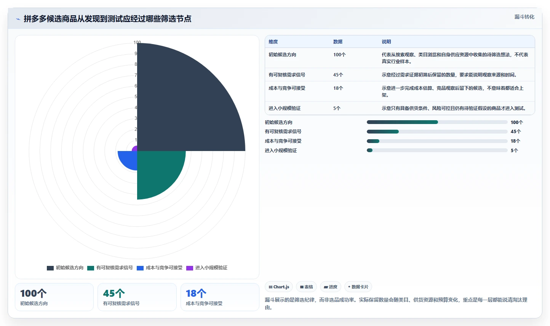Click the footer note starting 漏斗展示的是筛选纪律
Viewport: 550px width, 326px height.
point(396,304)
